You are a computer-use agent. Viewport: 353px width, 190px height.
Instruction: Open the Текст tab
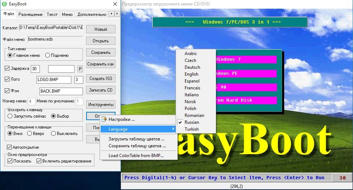tap(52, 14)
